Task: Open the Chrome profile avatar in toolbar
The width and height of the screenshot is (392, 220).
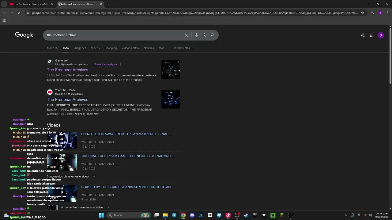Action: [380, 13]
